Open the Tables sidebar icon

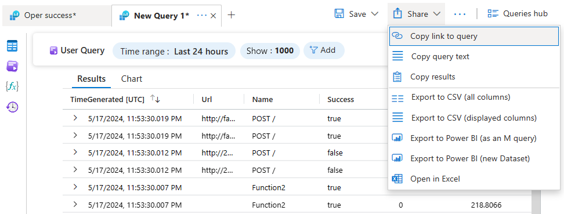12,46
